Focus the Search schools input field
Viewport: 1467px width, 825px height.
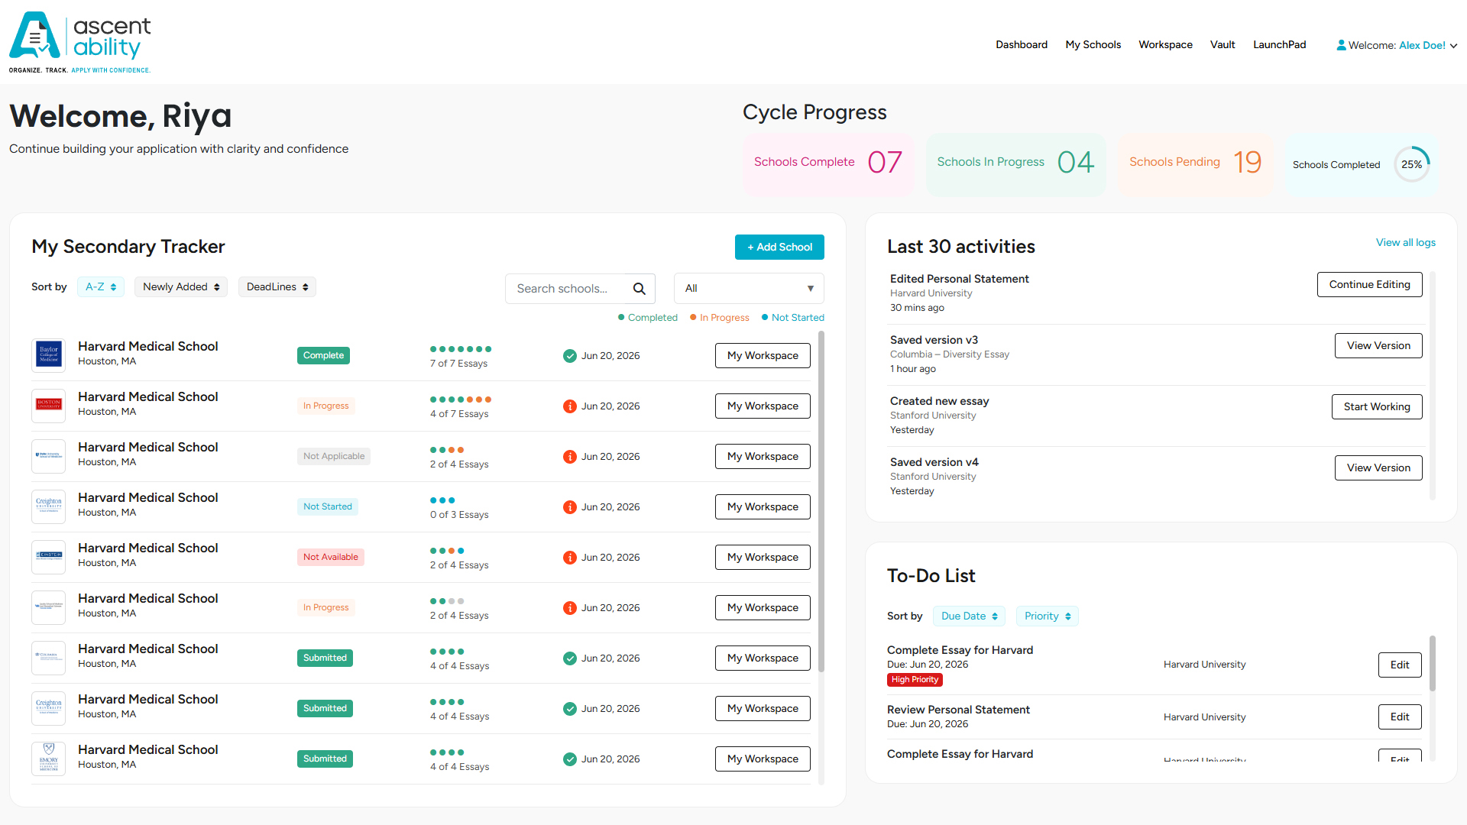click(565, 289)
